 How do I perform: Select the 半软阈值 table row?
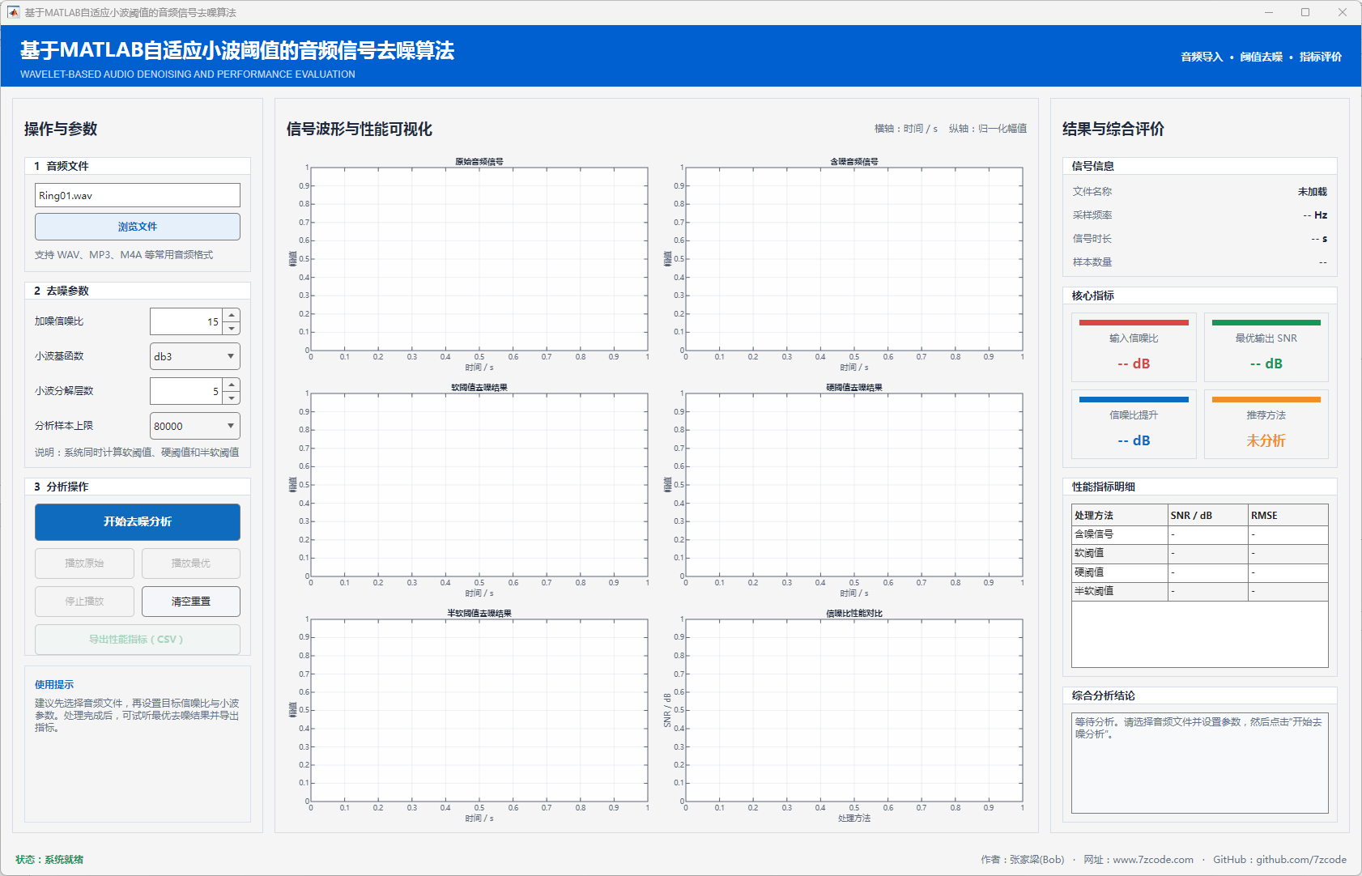pyautogui.click(x=1200, y=592)
